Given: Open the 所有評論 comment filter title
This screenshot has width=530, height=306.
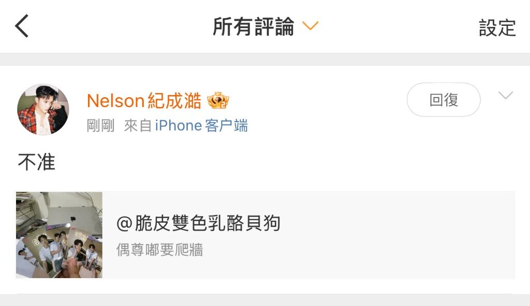Looking at the screenshot, I should click(x=254, y=26).
